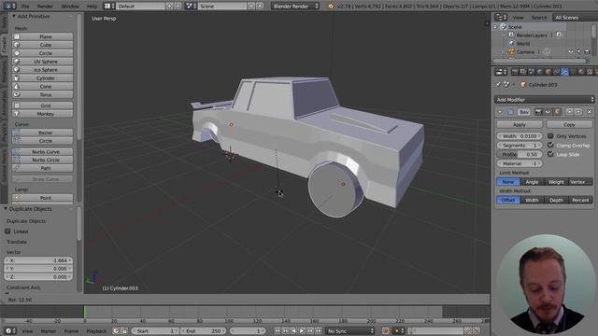The image size is (598, 336).
Task: Toggle Loop Slide checkbox
Action: (550, 154)
